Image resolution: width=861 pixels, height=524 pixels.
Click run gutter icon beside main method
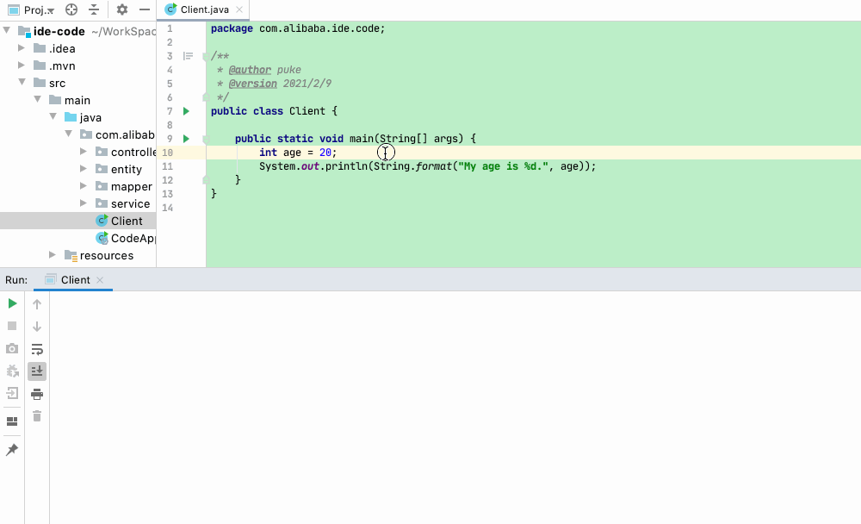186,139
